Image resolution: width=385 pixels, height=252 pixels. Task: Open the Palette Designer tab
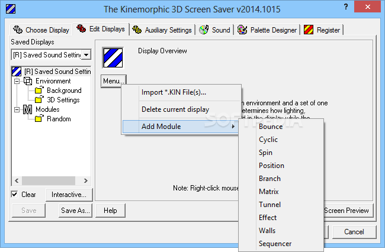click(267, 30)
